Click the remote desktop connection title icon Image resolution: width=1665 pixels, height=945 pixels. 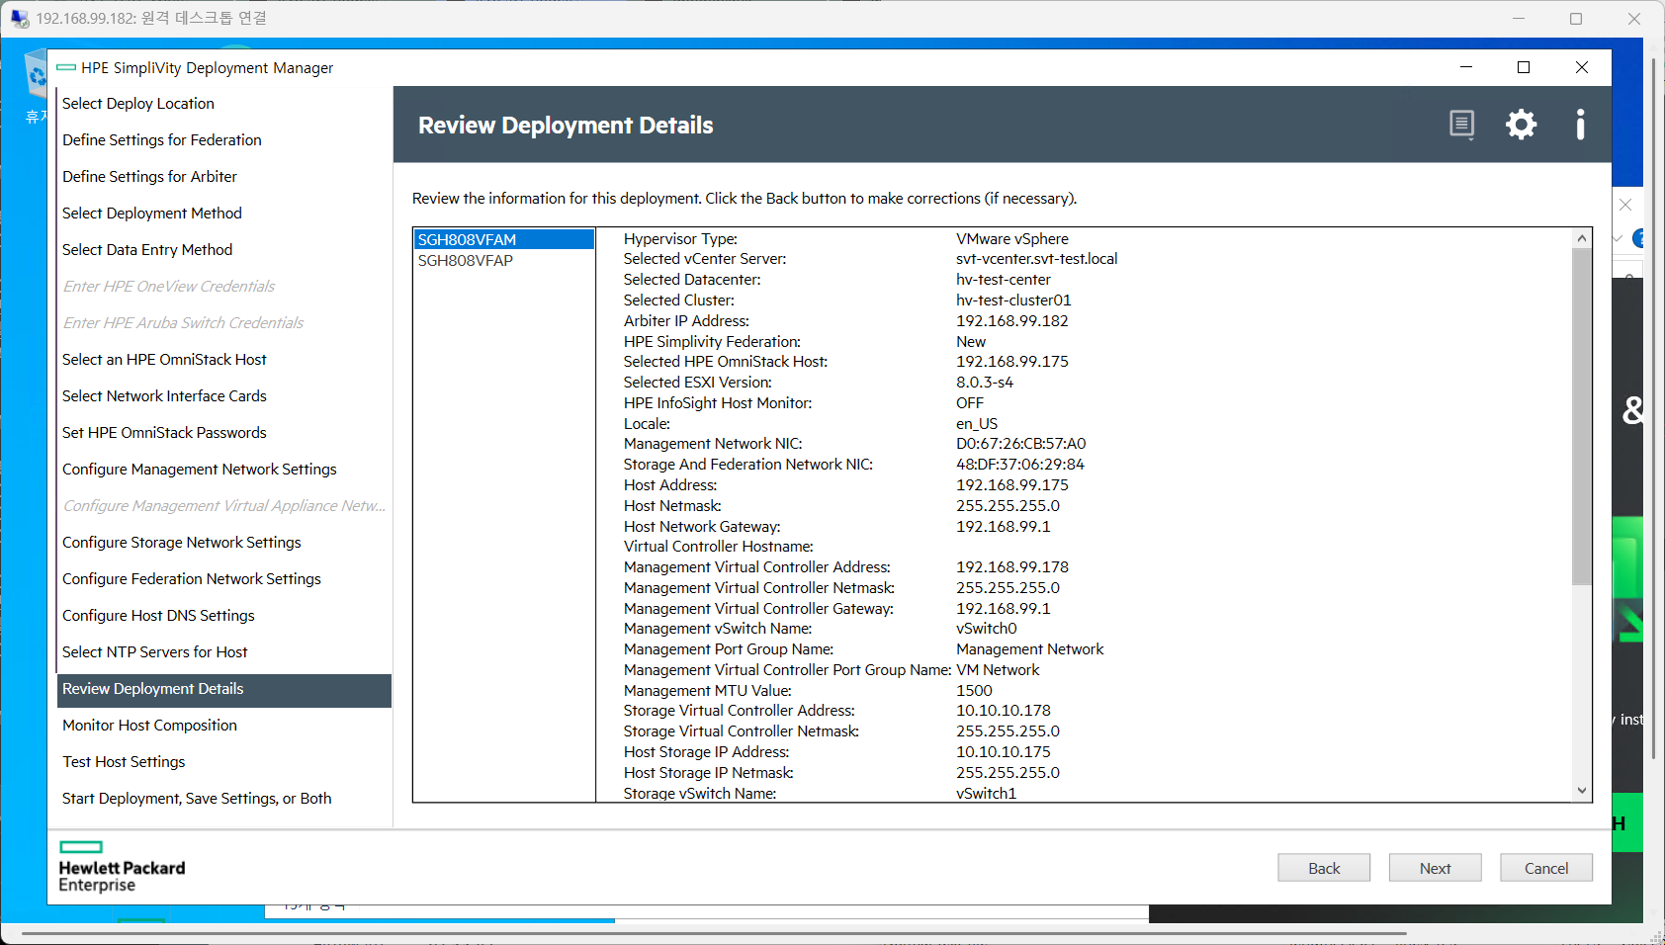click(x=20, y=18)
